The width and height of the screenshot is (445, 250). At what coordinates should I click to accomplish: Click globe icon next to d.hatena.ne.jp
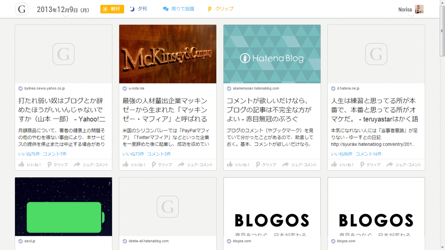[333, 89]
